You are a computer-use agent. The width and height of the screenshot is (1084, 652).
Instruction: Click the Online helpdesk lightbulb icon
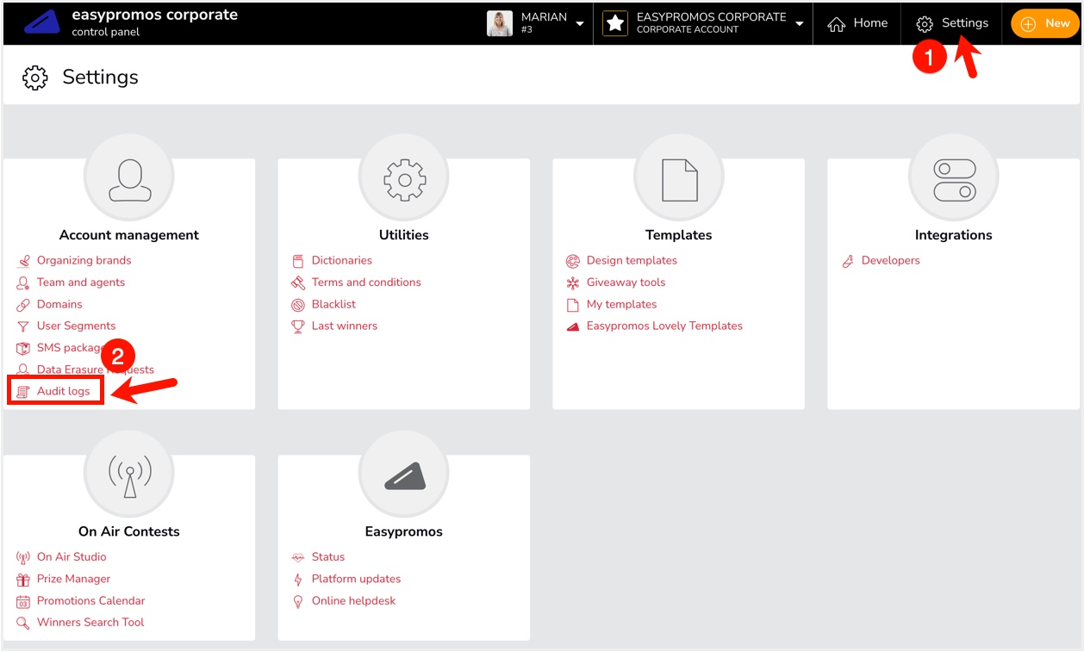(298, 601)
